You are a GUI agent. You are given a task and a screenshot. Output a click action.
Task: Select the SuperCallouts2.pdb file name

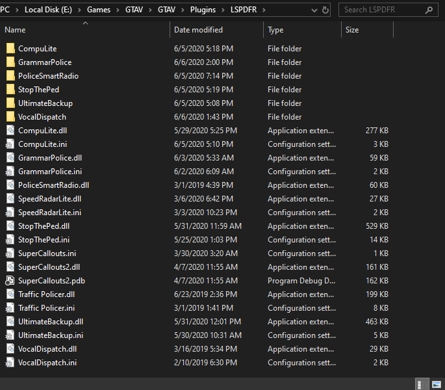[x=51, y=281]
